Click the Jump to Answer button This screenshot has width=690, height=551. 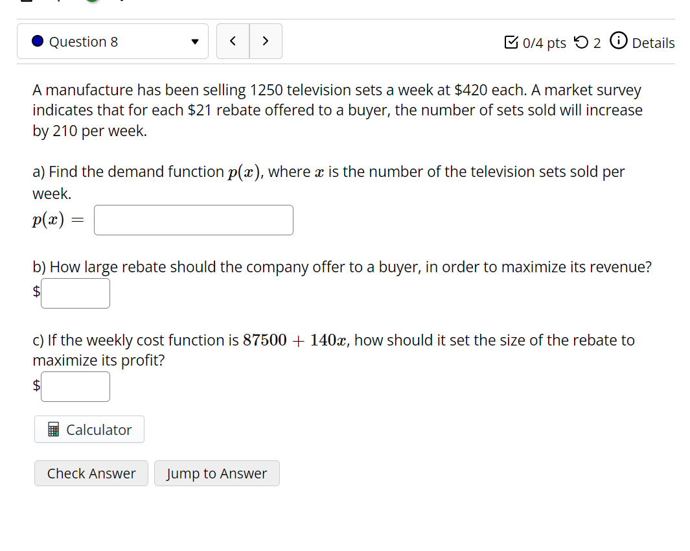[217, 473]
